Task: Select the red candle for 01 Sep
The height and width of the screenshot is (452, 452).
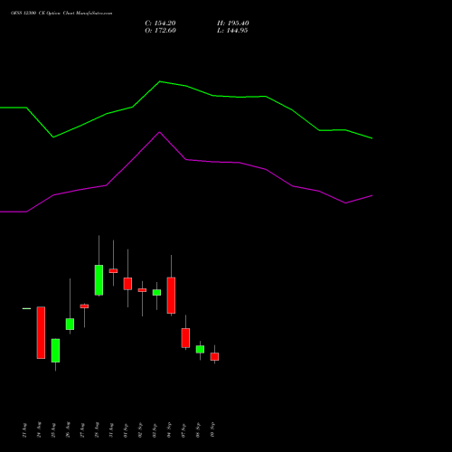Action: tap(127, 284)
